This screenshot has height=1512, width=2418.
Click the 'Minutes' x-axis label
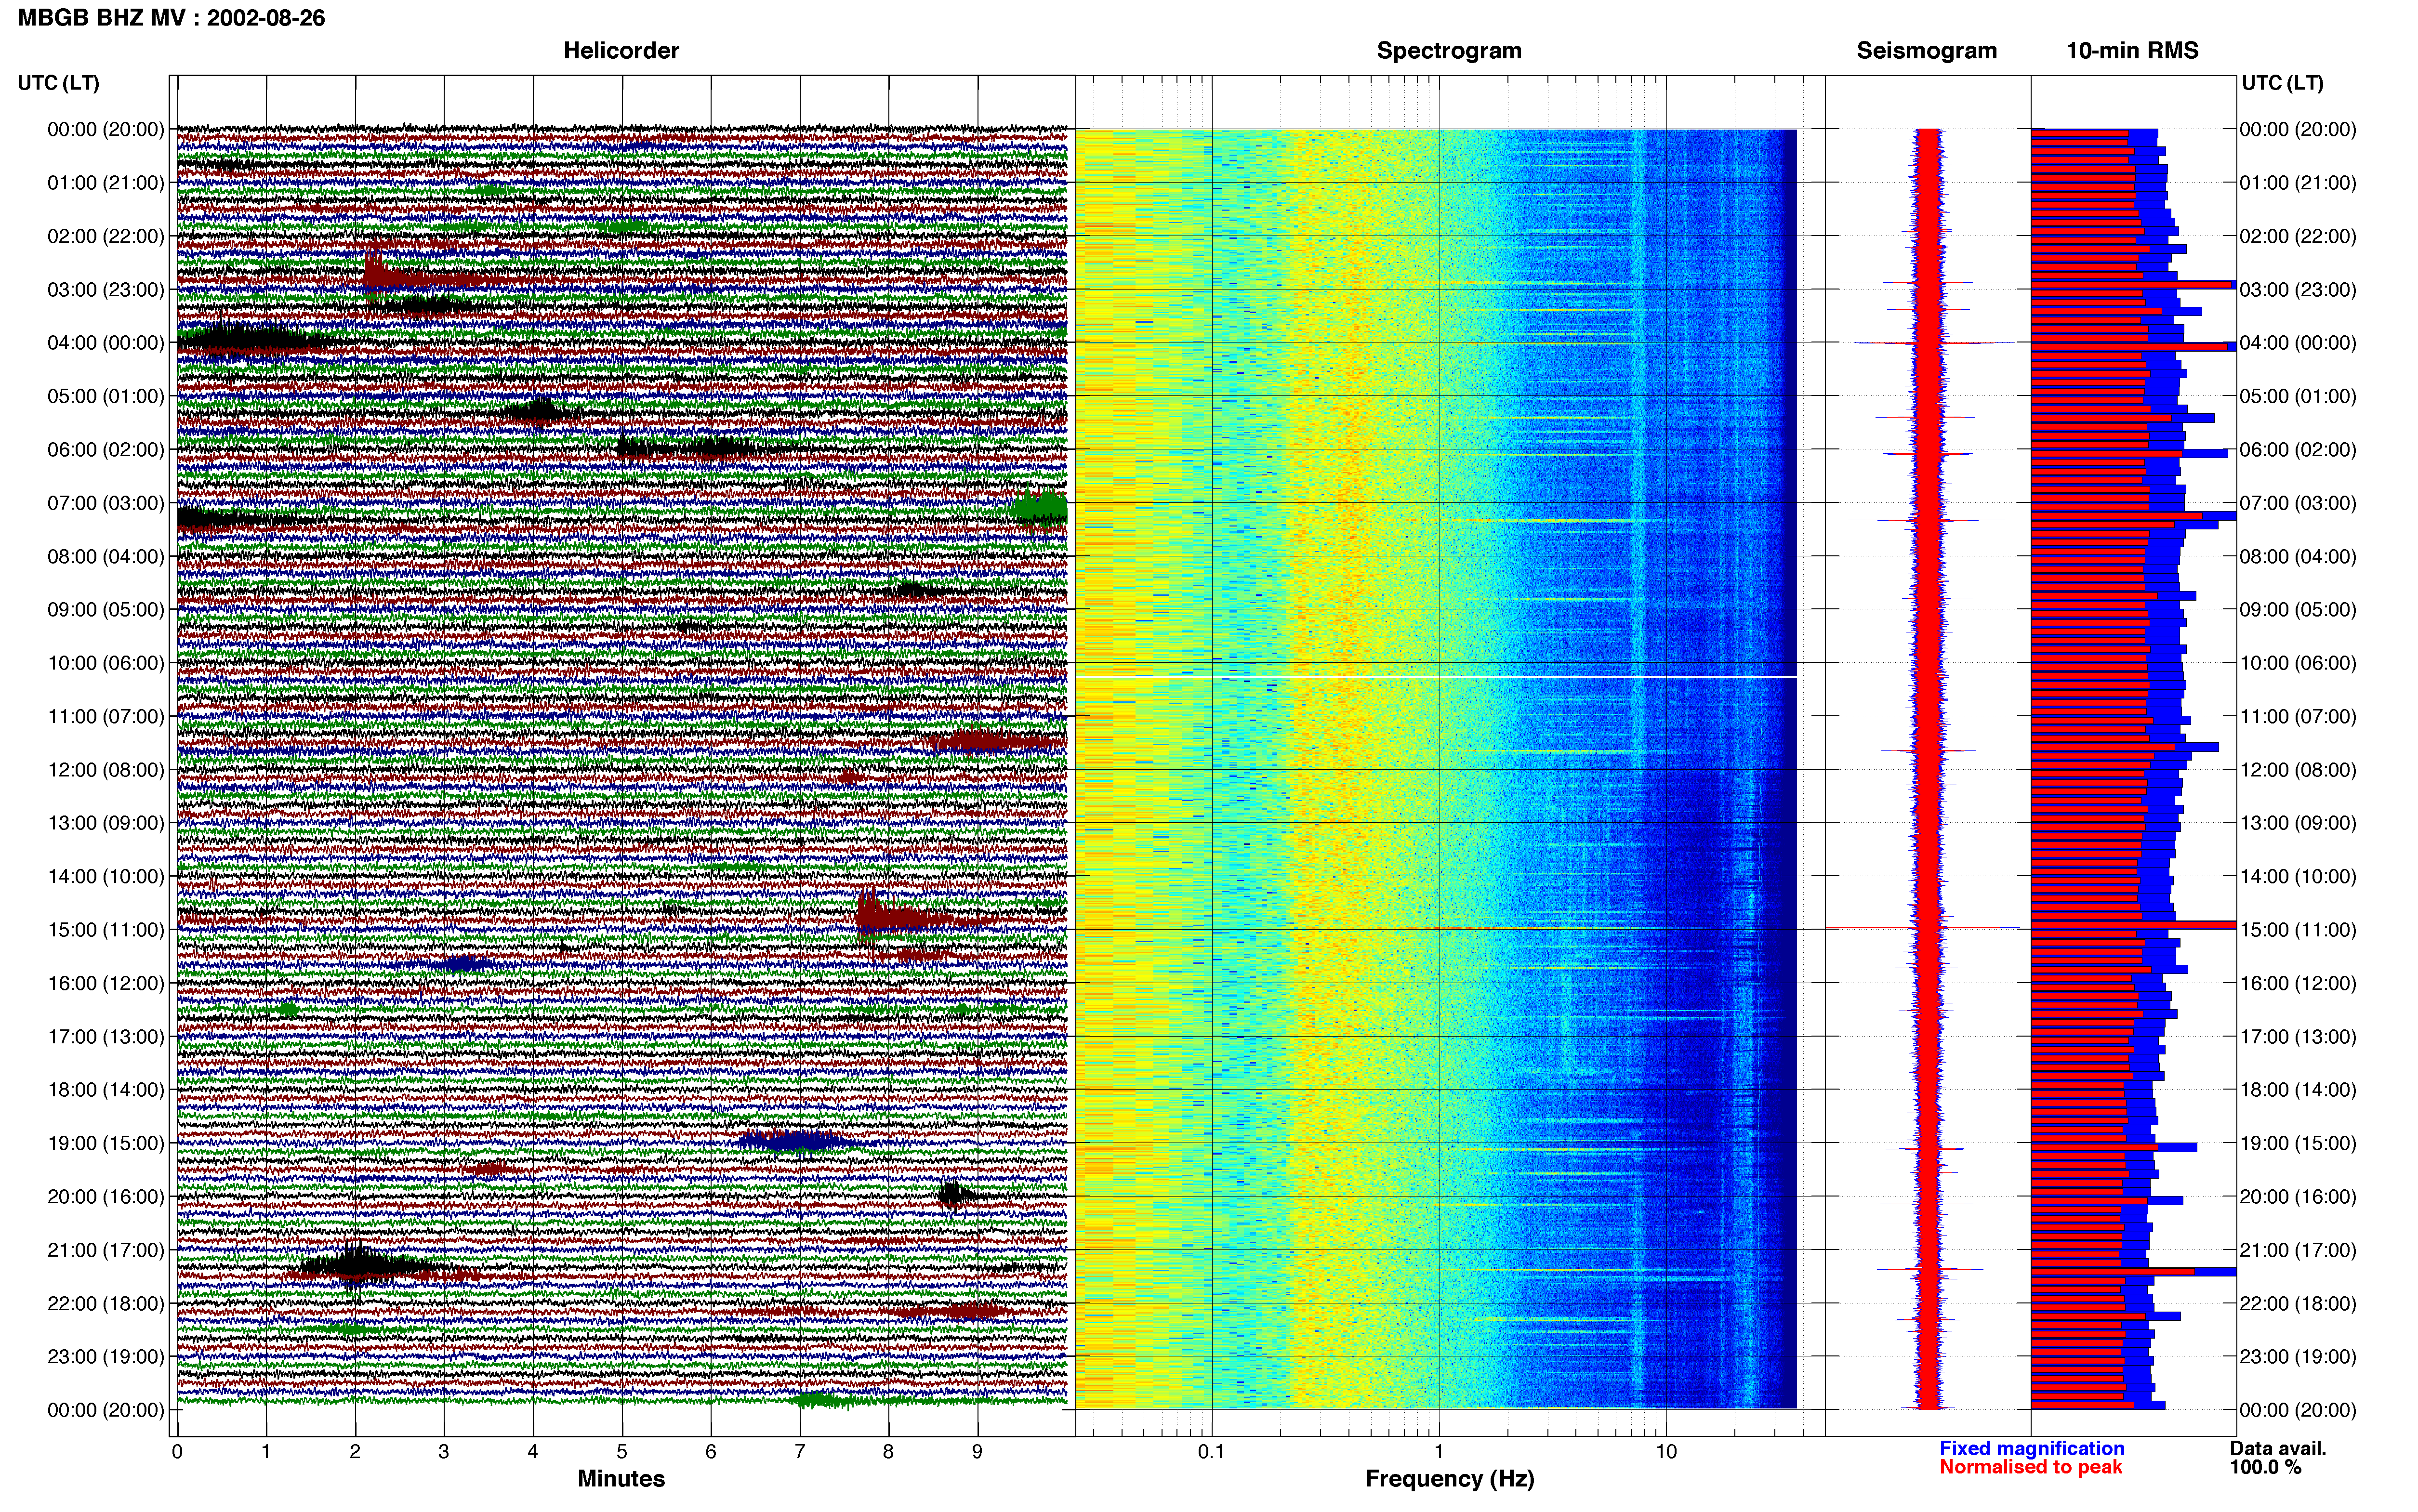tap(621, 1479)
